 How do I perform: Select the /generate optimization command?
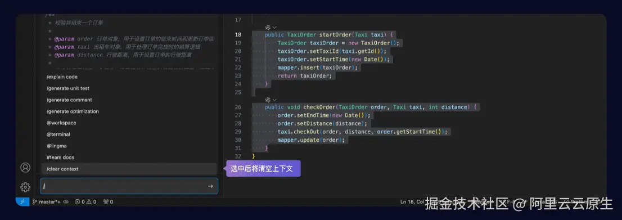(x=129, y=111)
